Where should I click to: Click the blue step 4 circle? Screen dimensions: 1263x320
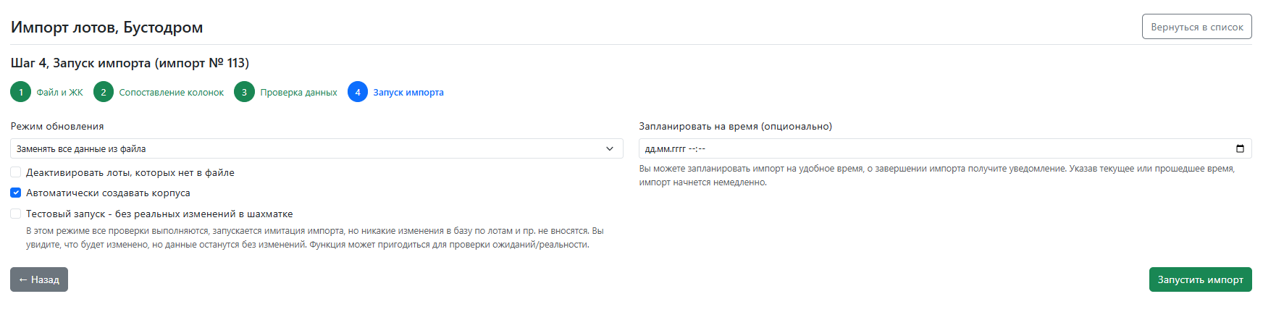[x=358, y=92]
